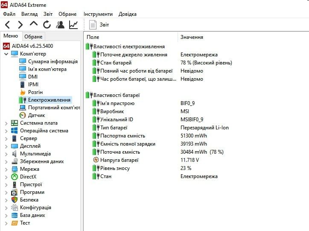Click the База даних database icon
This screenshot has width=309, height=231.
click(15, 215)
